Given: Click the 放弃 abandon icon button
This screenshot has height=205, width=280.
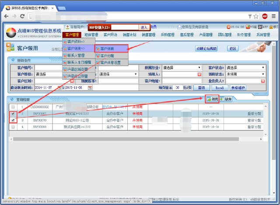Looking at the screenshot, I should [226, 99].
